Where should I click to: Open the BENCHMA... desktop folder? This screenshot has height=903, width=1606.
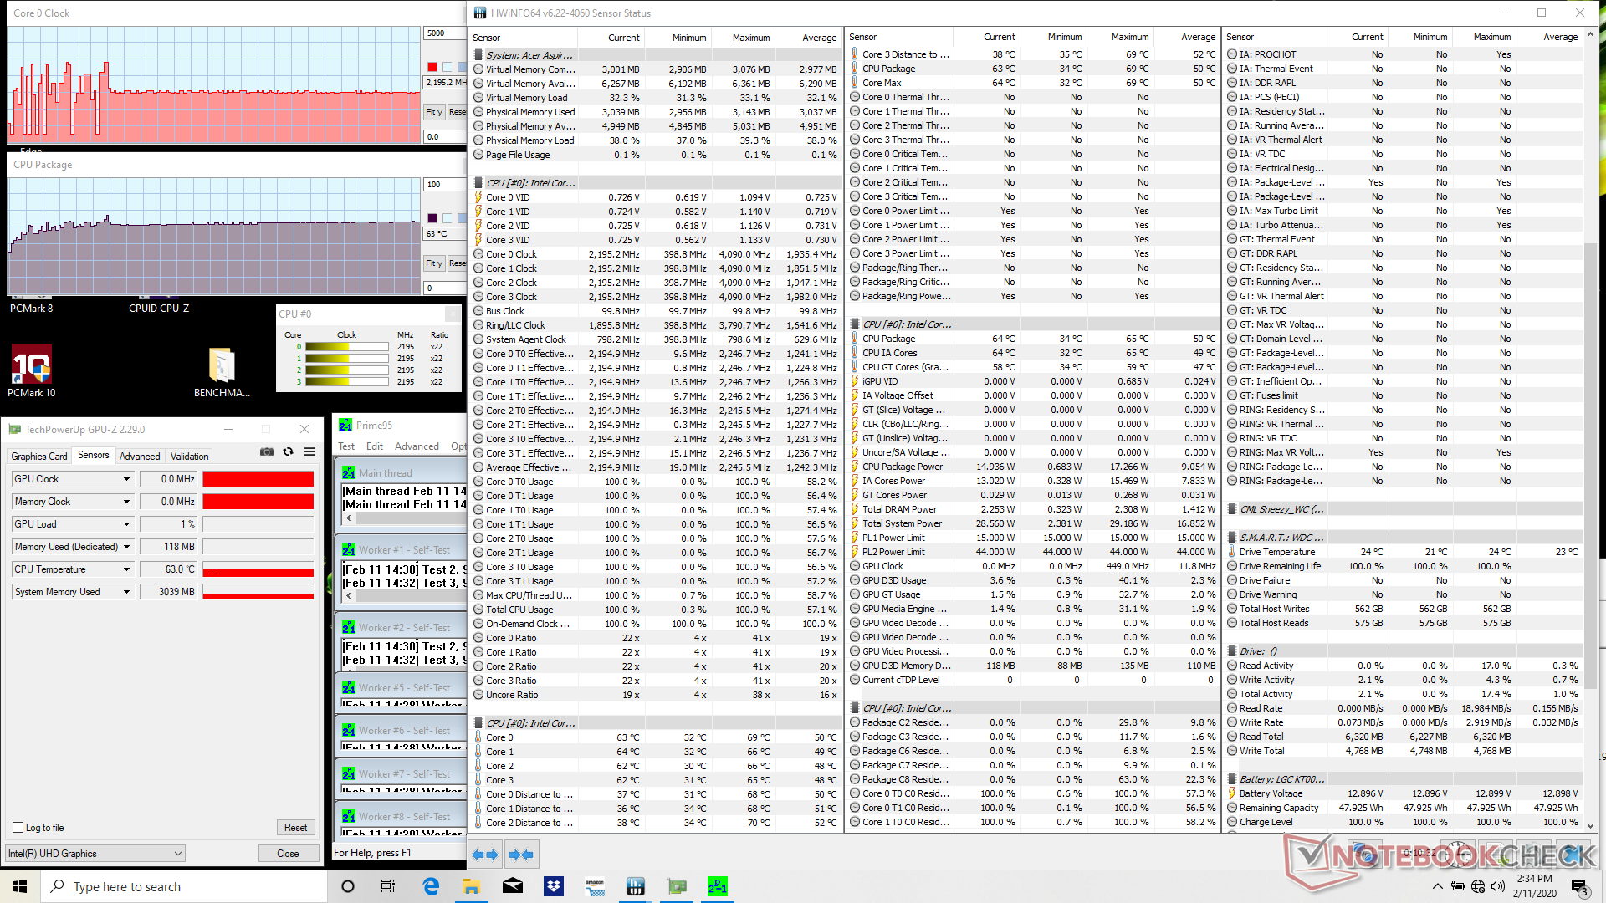(x=222, y=372)
